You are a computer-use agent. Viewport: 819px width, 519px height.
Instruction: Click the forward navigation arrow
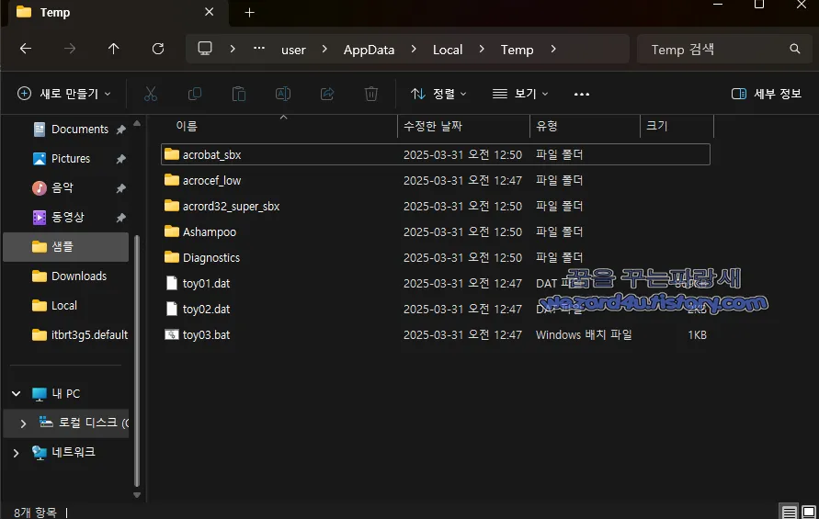point(70,49)
